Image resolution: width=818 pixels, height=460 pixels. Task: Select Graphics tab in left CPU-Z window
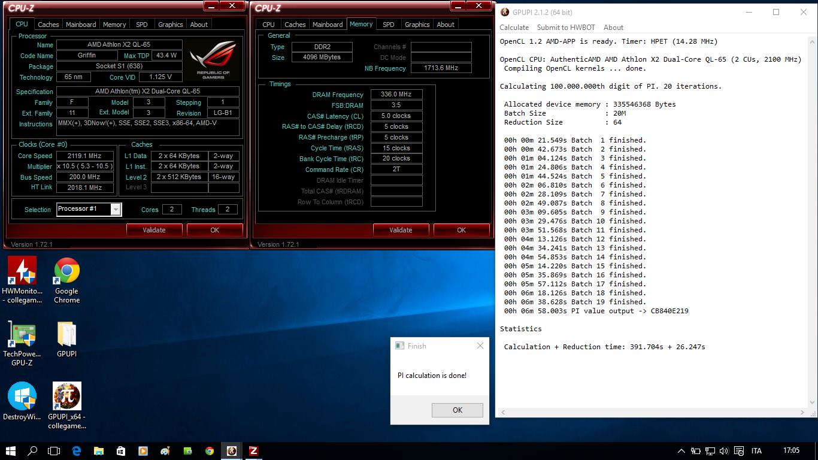tap(171, 25)
